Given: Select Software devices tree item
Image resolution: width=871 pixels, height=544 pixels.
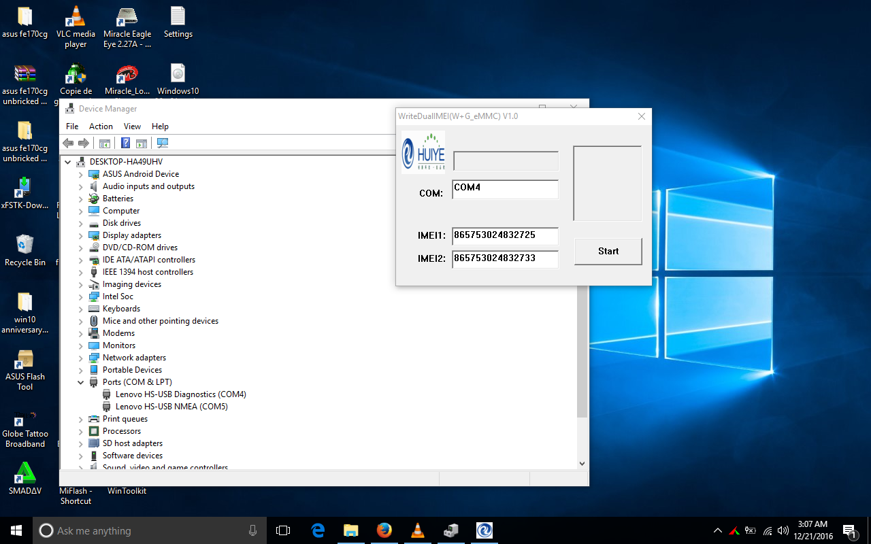Looking at the screenshot, I should pyautogui.click(x=133, y=456).
